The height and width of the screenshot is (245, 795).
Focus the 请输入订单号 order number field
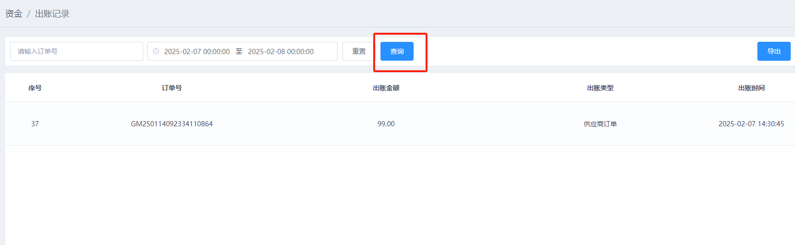[x=76, y=51]
